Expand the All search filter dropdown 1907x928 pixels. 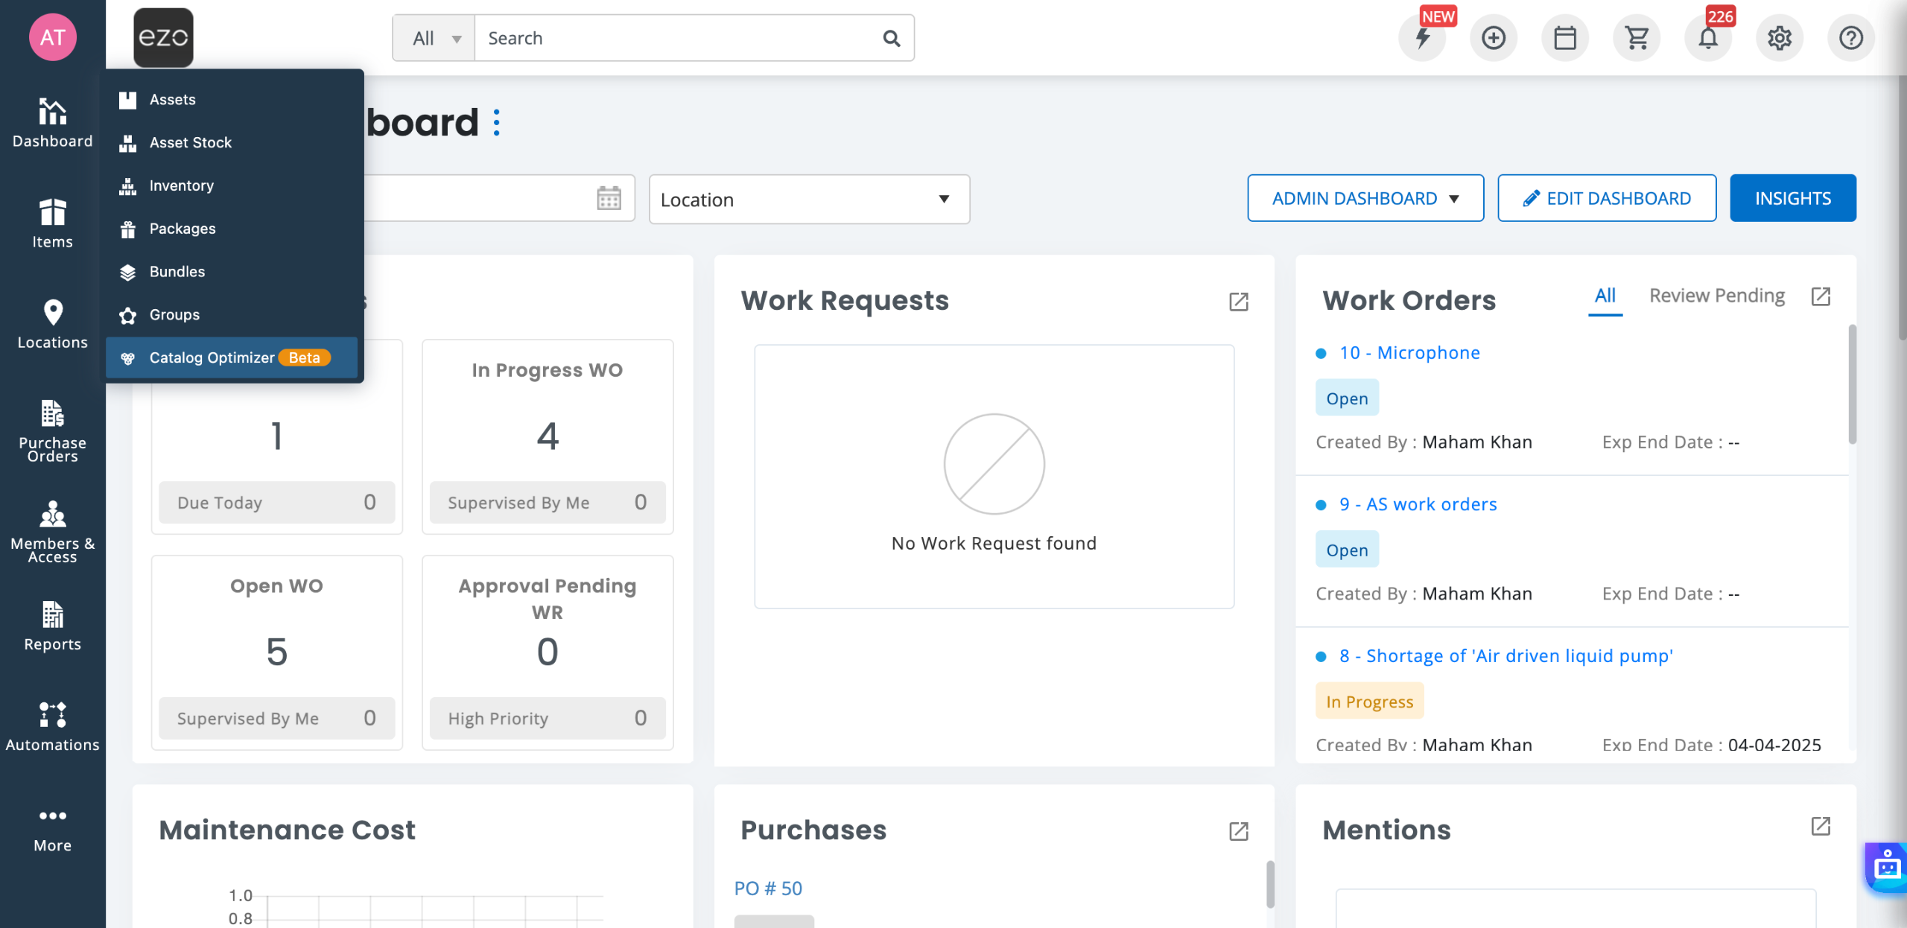click(x=434, y=38)
